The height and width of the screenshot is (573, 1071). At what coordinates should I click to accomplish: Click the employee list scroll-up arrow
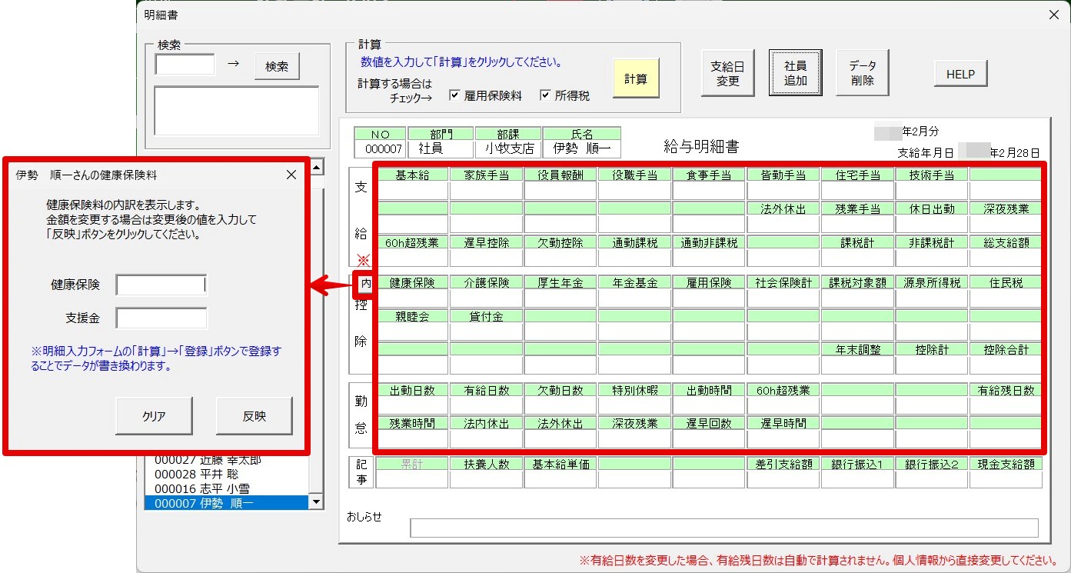coord(316,167)
